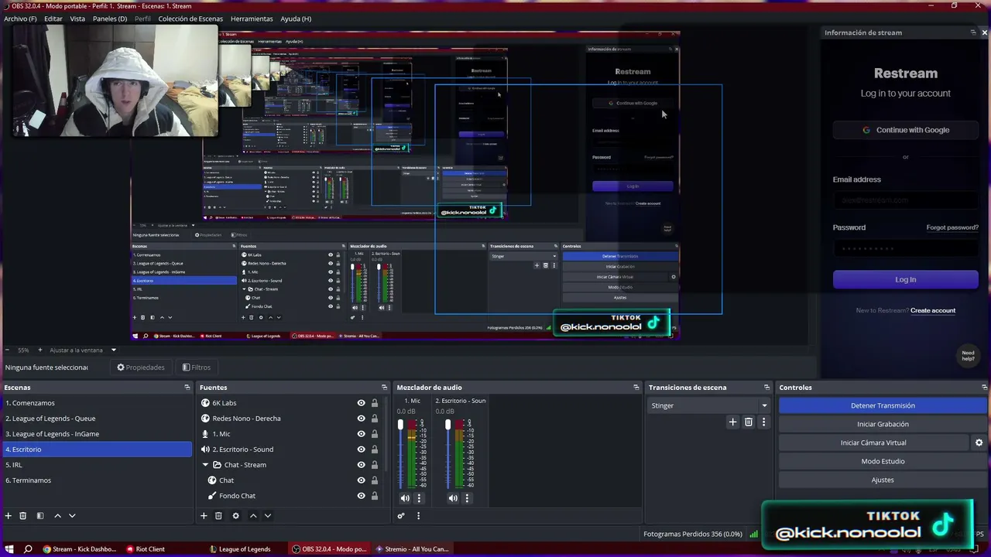Open the Vista menu
Viewport: 991px width, 557px height.
(x=77, y=19)
